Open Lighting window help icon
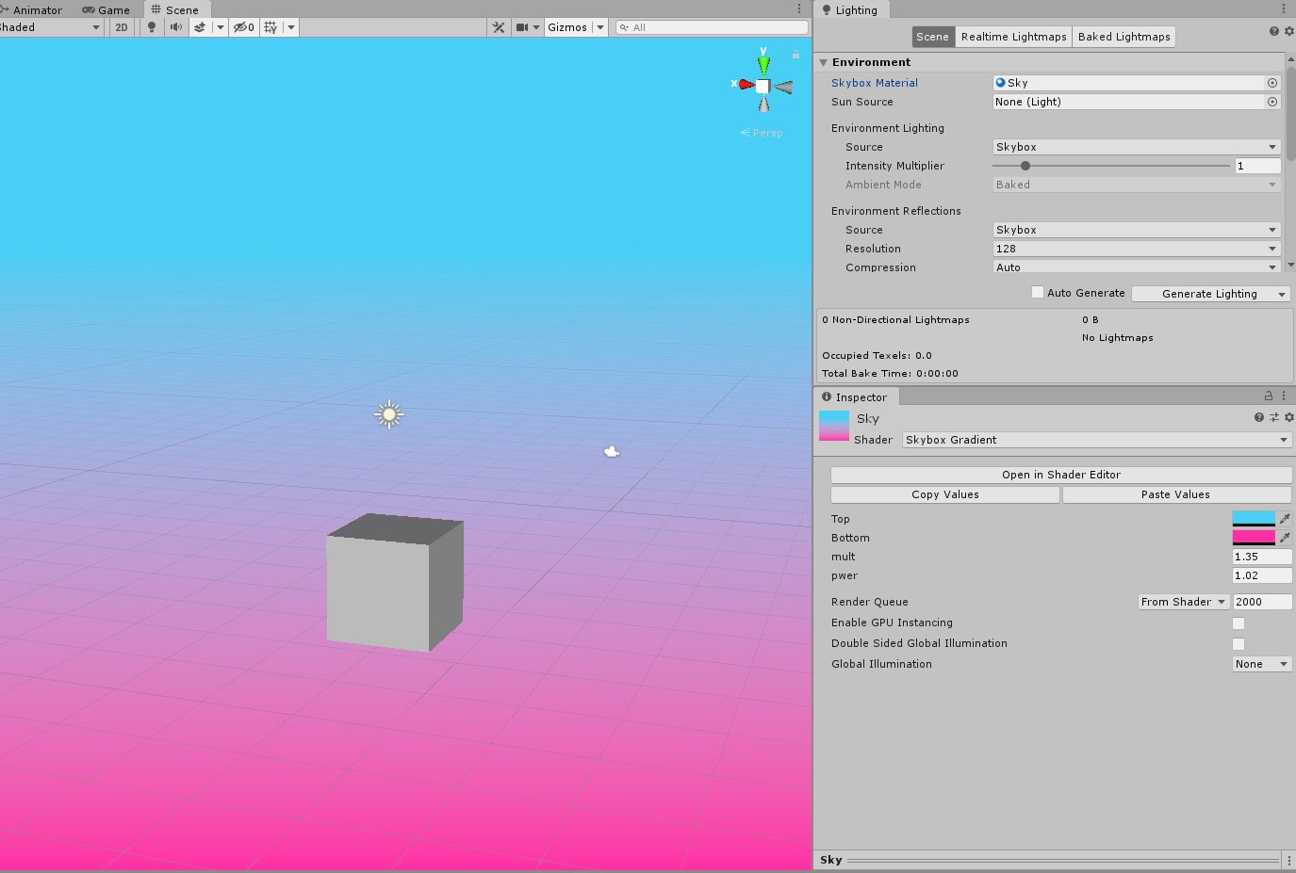Image resolution: width=1296 pixels, height=873 pixels. click(1274, 31)
